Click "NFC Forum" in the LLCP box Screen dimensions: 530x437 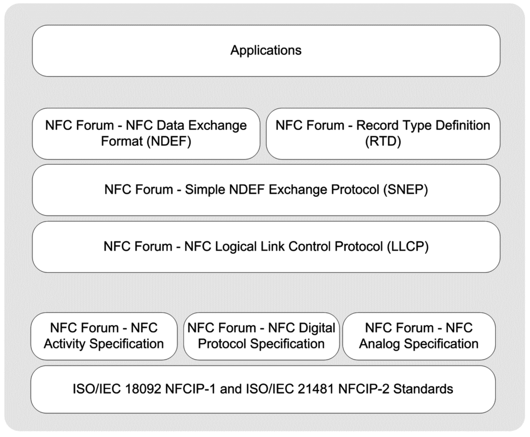pos(137,247)
